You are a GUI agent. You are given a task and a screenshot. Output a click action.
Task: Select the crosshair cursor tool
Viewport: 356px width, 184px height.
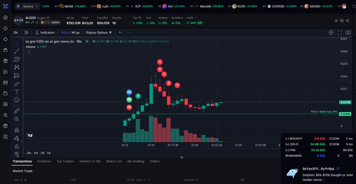pos(17,43)
